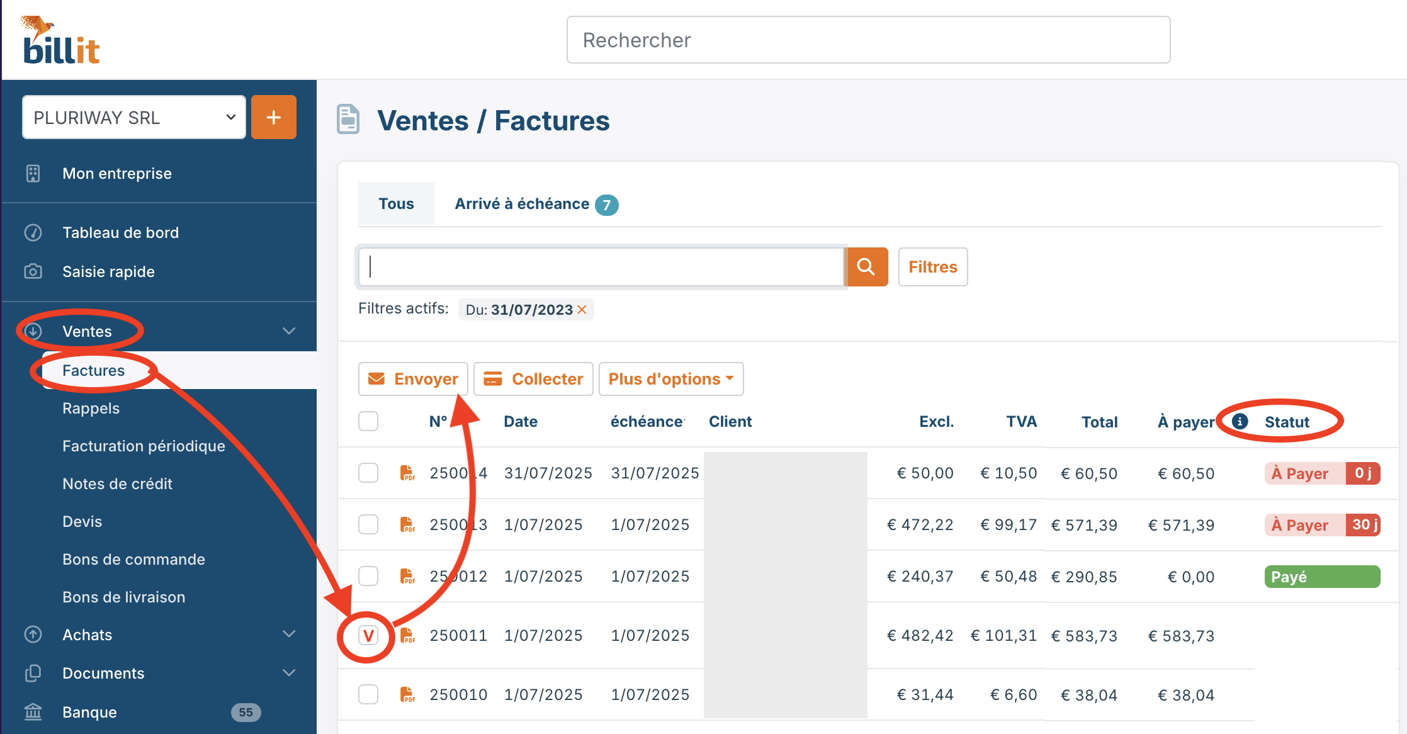
Task: Open Banque from the sidebar
Action: [x=89, y=712]
